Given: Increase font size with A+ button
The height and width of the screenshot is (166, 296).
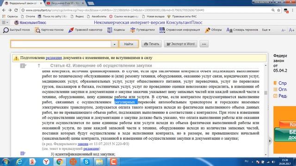Looking at the screenshot, I should (291, 30).
